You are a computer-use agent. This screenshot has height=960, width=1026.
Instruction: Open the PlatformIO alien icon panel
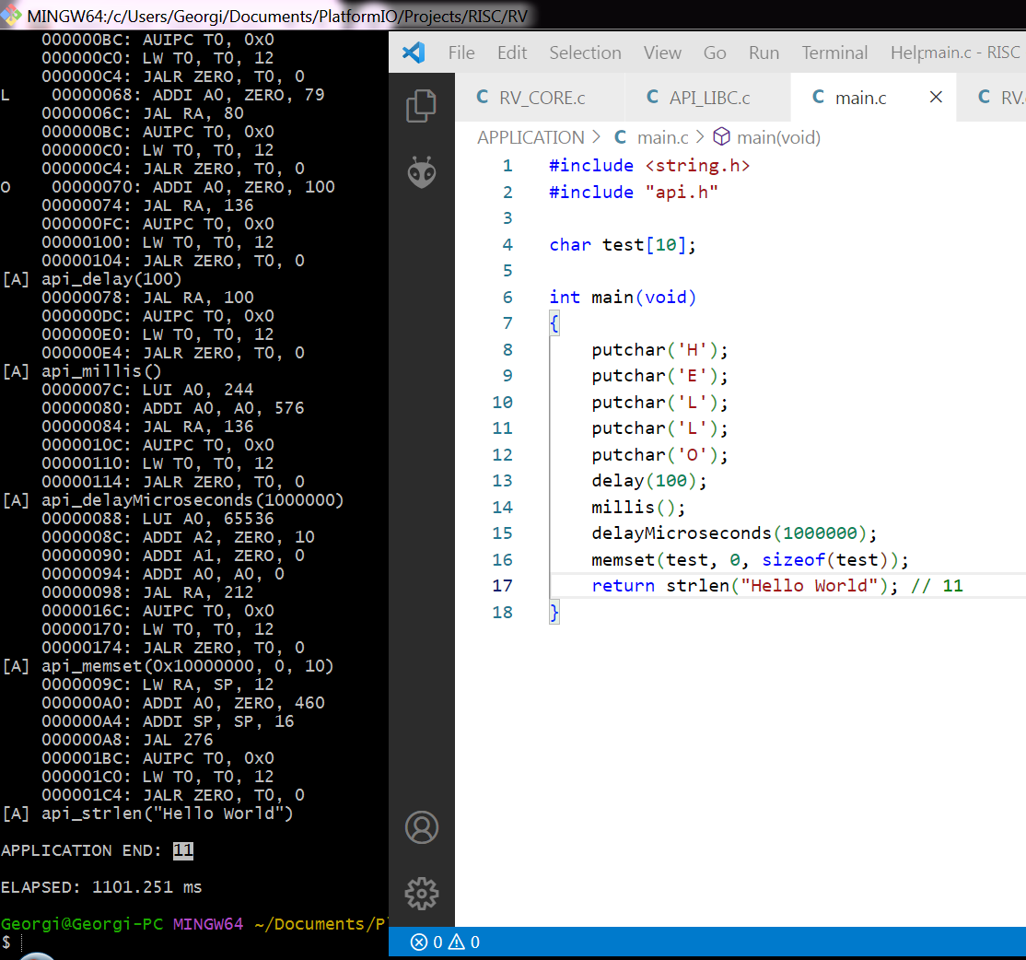click(422, 172)
